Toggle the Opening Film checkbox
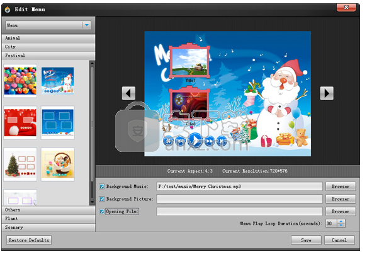Screen dimensions: 367x256 click(102, 211)
